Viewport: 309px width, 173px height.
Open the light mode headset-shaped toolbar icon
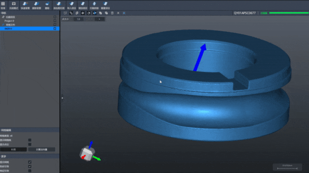pos(14,5)
